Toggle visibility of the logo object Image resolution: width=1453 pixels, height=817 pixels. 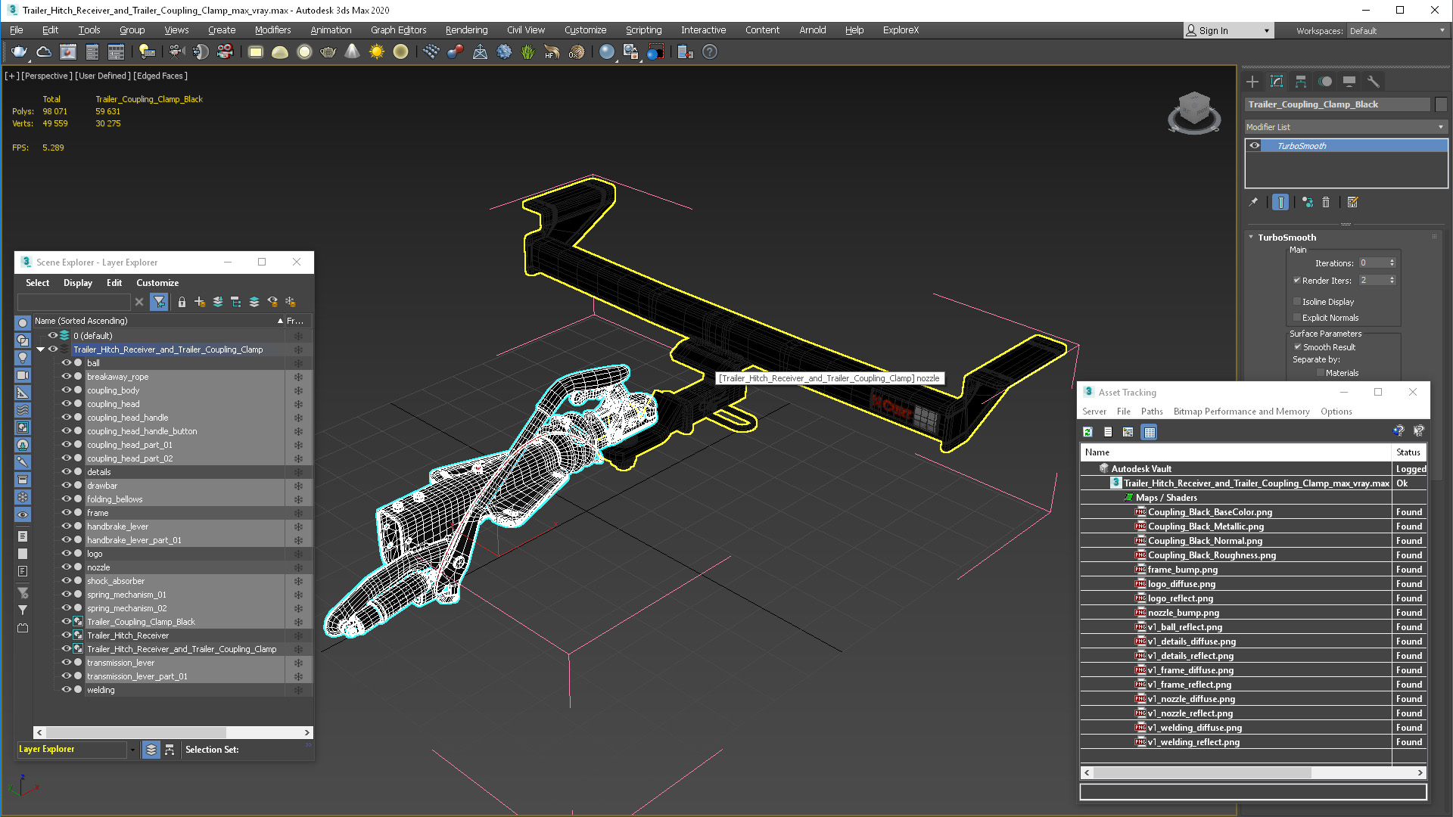66,554
